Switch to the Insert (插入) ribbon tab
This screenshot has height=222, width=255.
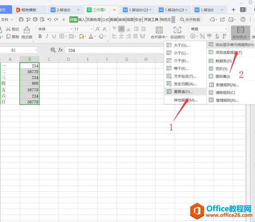(x=82, y=19)
